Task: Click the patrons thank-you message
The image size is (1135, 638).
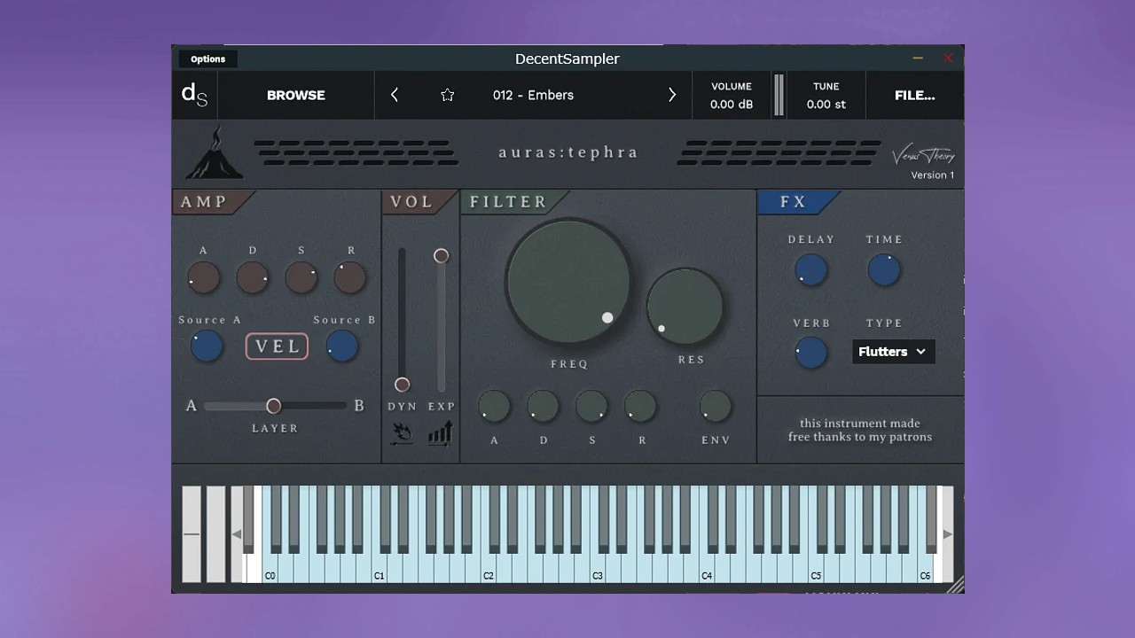Action: pyautogui.click(x=860, y=430)
